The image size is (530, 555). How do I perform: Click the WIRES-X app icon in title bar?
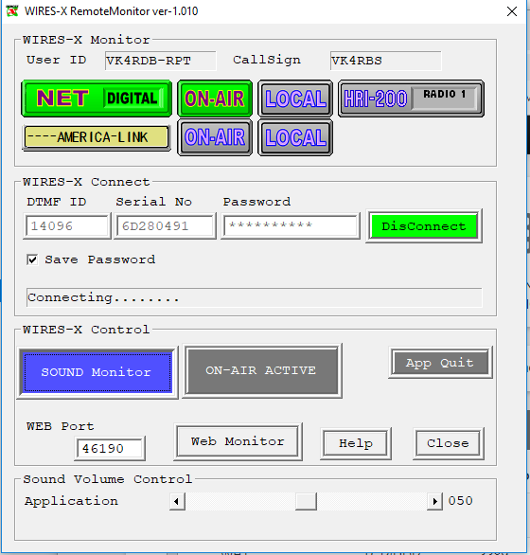(x=12, y=11)
